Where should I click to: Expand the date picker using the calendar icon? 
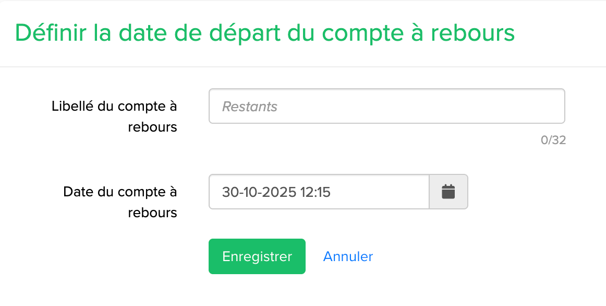pyautogui.click(x=449, y=192)
